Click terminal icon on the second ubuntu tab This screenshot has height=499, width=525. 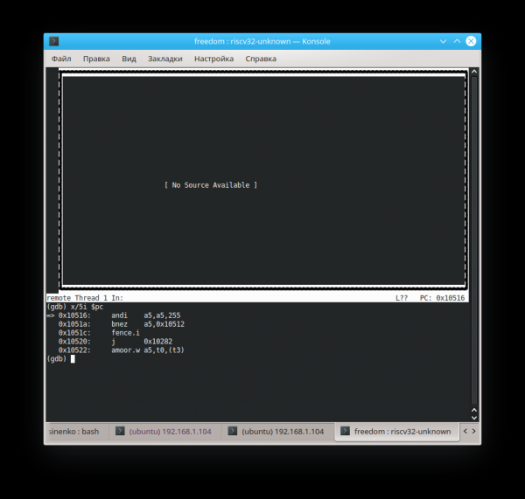(233, 432)
